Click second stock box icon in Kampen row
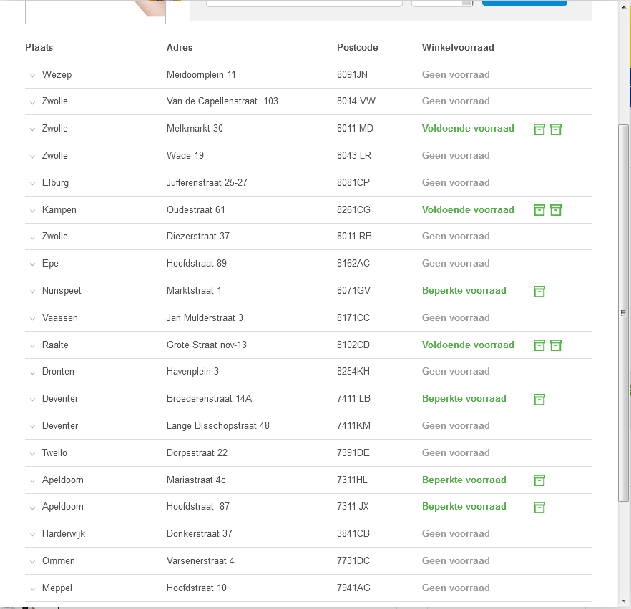This screenshot has height=609, width=631. [x=556, y=210]
